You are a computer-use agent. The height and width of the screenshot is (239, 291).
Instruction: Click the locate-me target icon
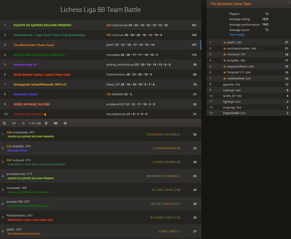tap(65, 123)
